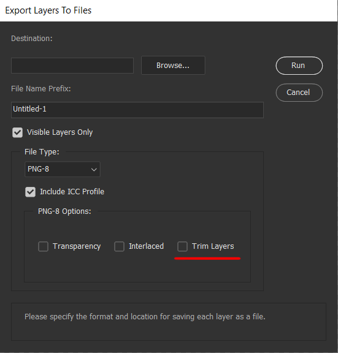Screen dimensions: 338x353
Task: Click the 'Interlaced' label text
Action: click(146, 246)
